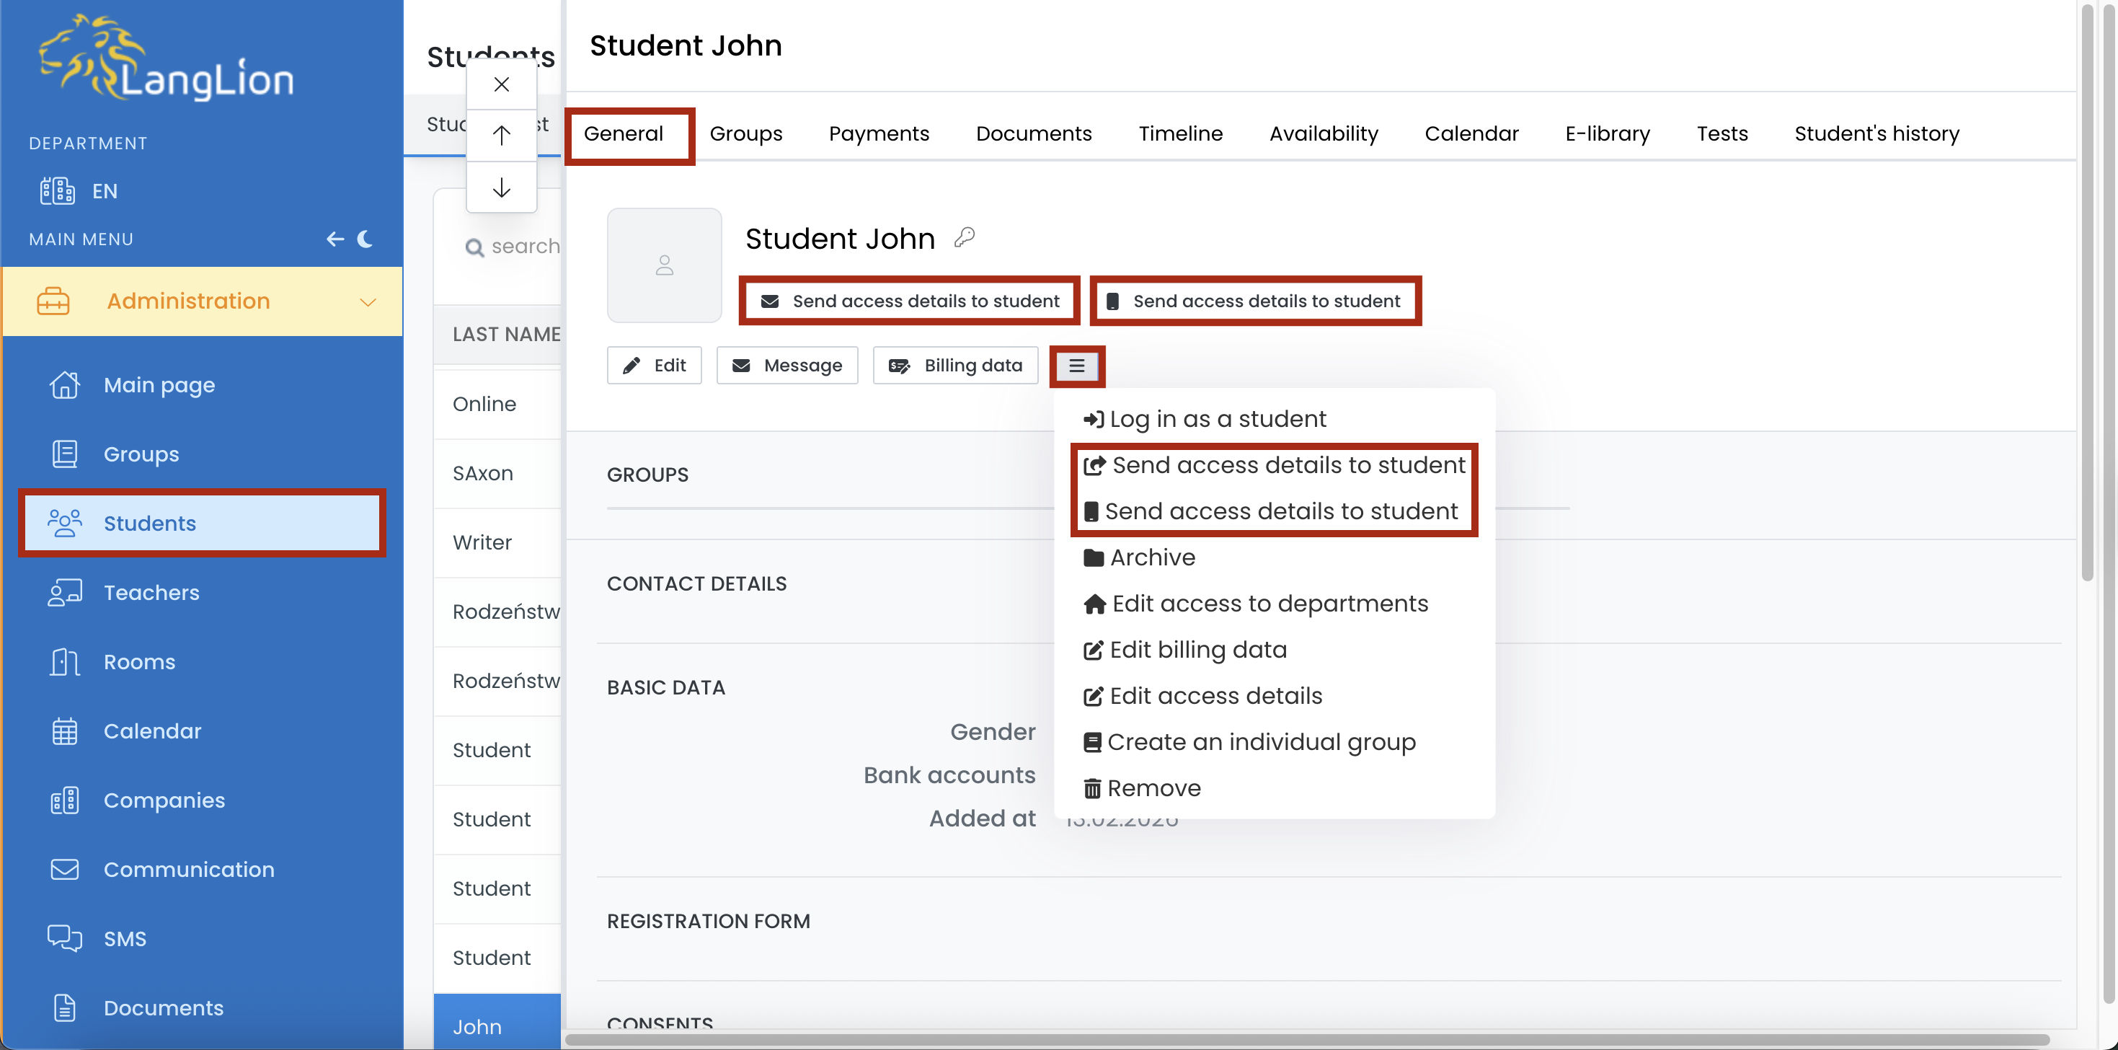Choose Log in as a student
2118x1050 pixels.
coord(1216,419)
